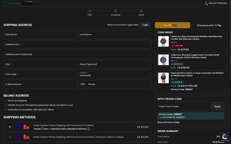
Task: Click the Apply promo button
Action: pyautogui.click(x=217, y=107)
